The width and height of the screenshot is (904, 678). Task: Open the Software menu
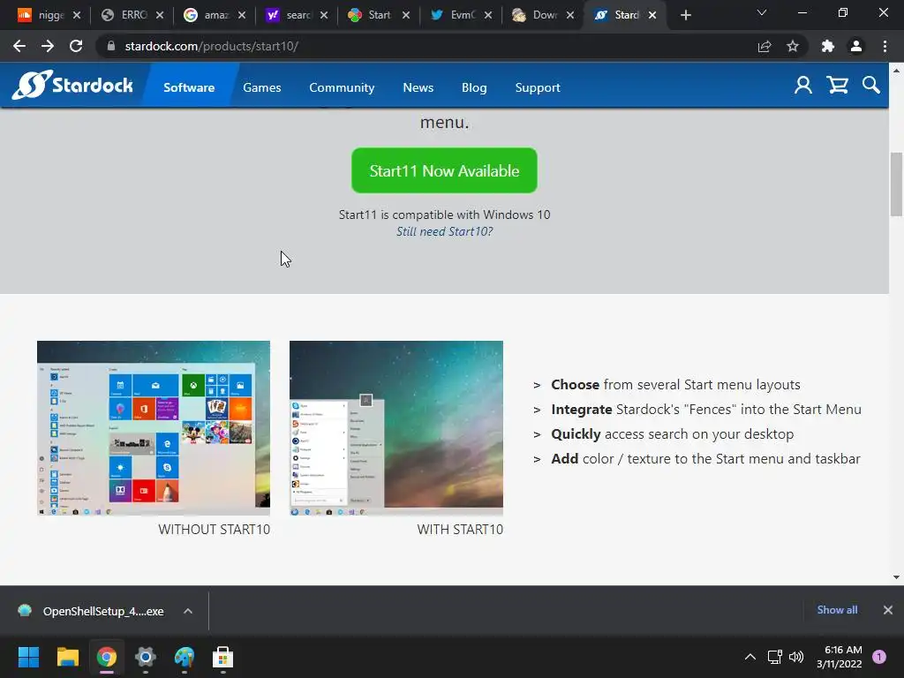point(189,87)
